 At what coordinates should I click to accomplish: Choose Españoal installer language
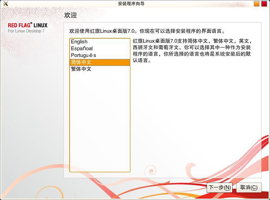click(100, 48)
